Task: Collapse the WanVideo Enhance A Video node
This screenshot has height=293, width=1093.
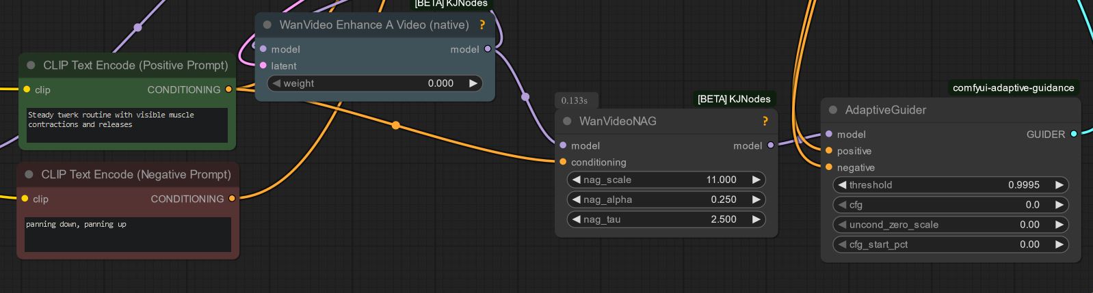Action: (x=267, y=25)
